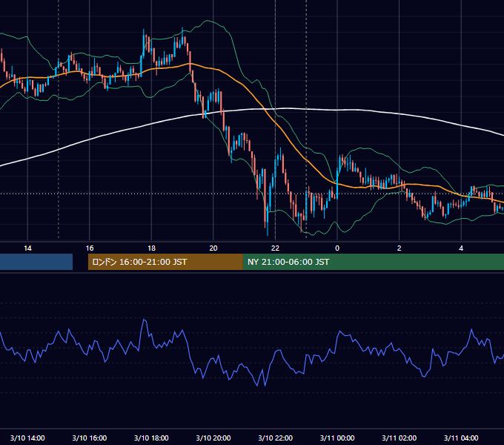Click the upper axis hour label 0
504x445 pixels.
coord(337,248)
